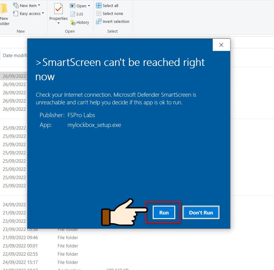Click the Invert selection icon
This screenshot has height=270, width=274.
pos(99,21)
